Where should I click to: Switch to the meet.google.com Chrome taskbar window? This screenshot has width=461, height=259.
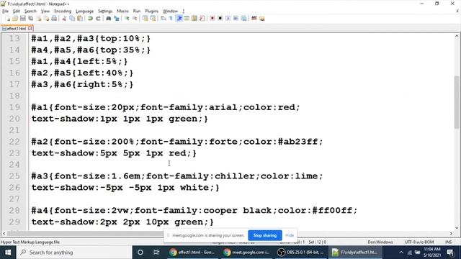click(x=246, y=253)
